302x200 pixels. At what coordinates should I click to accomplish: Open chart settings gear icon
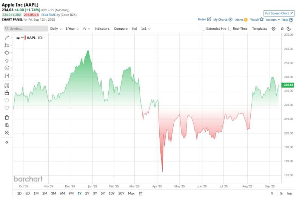pyautogui.click(x=274, y=29)
